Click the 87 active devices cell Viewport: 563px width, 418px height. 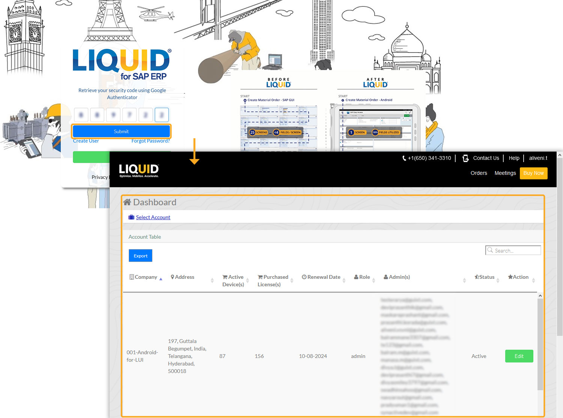click(x=222, y=356)
